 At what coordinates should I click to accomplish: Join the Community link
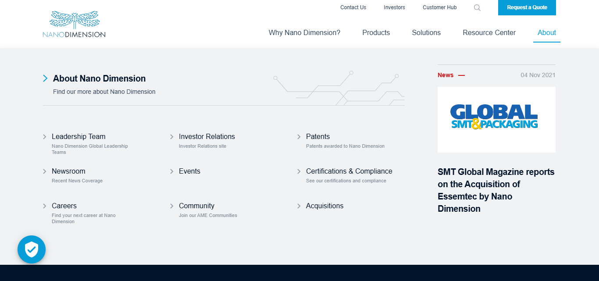[x=196, y=206]
